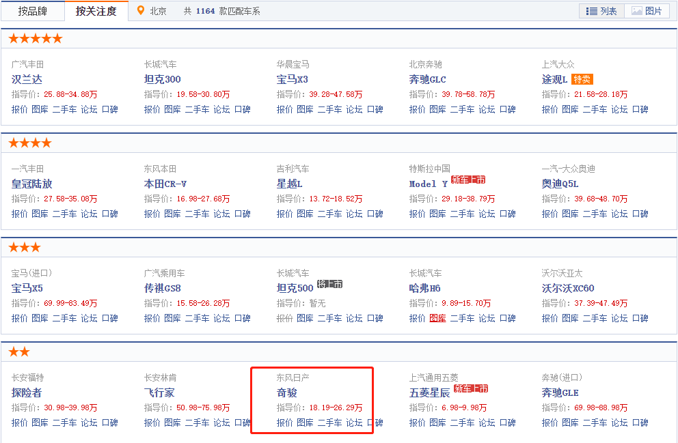
Task: Click 论坛 under 奥迪Q5L
Action: tap(620, 214)
